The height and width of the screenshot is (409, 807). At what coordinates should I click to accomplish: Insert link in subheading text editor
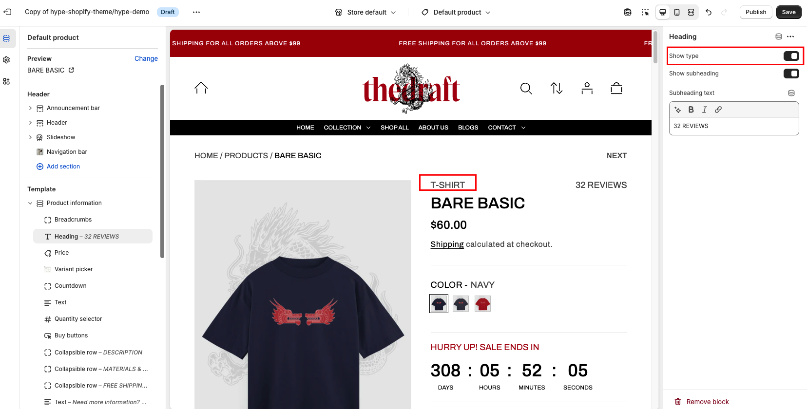[x=718, y=110]
